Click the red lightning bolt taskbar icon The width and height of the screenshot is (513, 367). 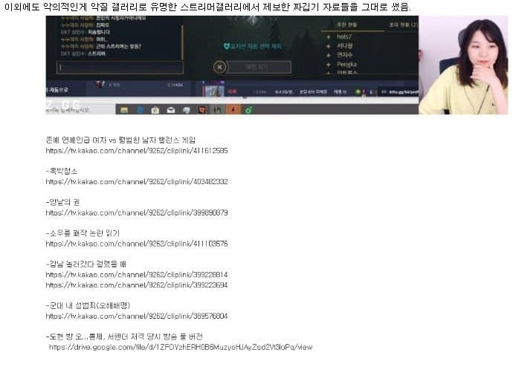click(233, 110)
